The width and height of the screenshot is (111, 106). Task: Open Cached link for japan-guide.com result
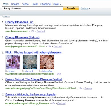57,46
